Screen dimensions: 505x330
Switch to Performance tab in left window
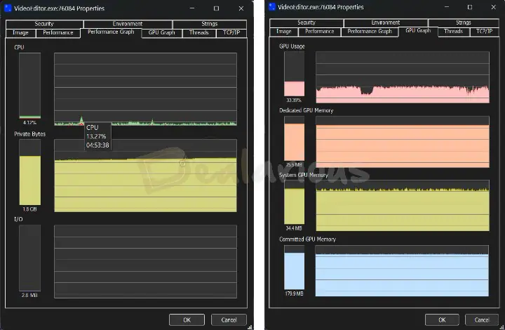[x=58, y=32]
